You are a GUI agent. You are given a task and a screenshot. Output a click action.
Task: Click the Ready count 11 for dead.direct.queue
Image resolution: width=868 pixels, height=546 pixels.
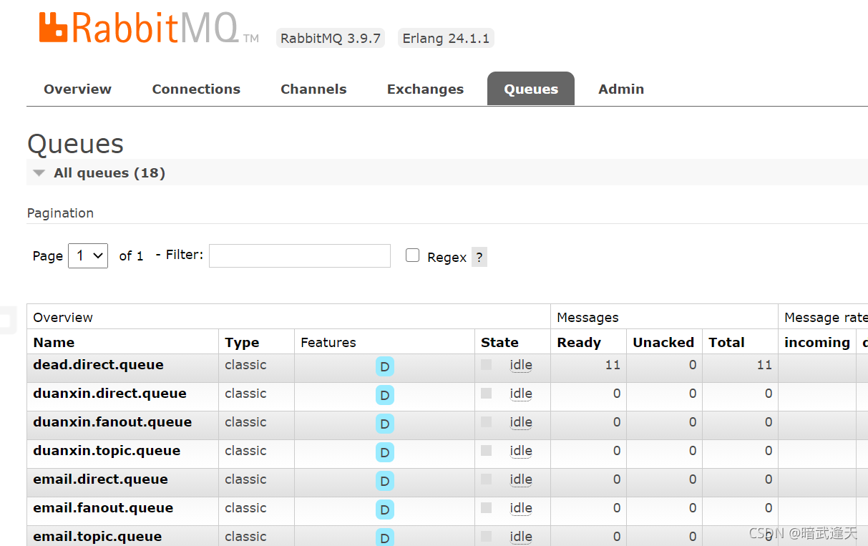click(x=613, y=364)
